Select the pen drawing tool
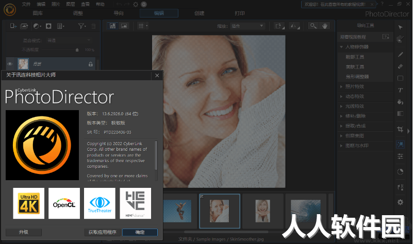413x244 pixels. pos(400,55)
